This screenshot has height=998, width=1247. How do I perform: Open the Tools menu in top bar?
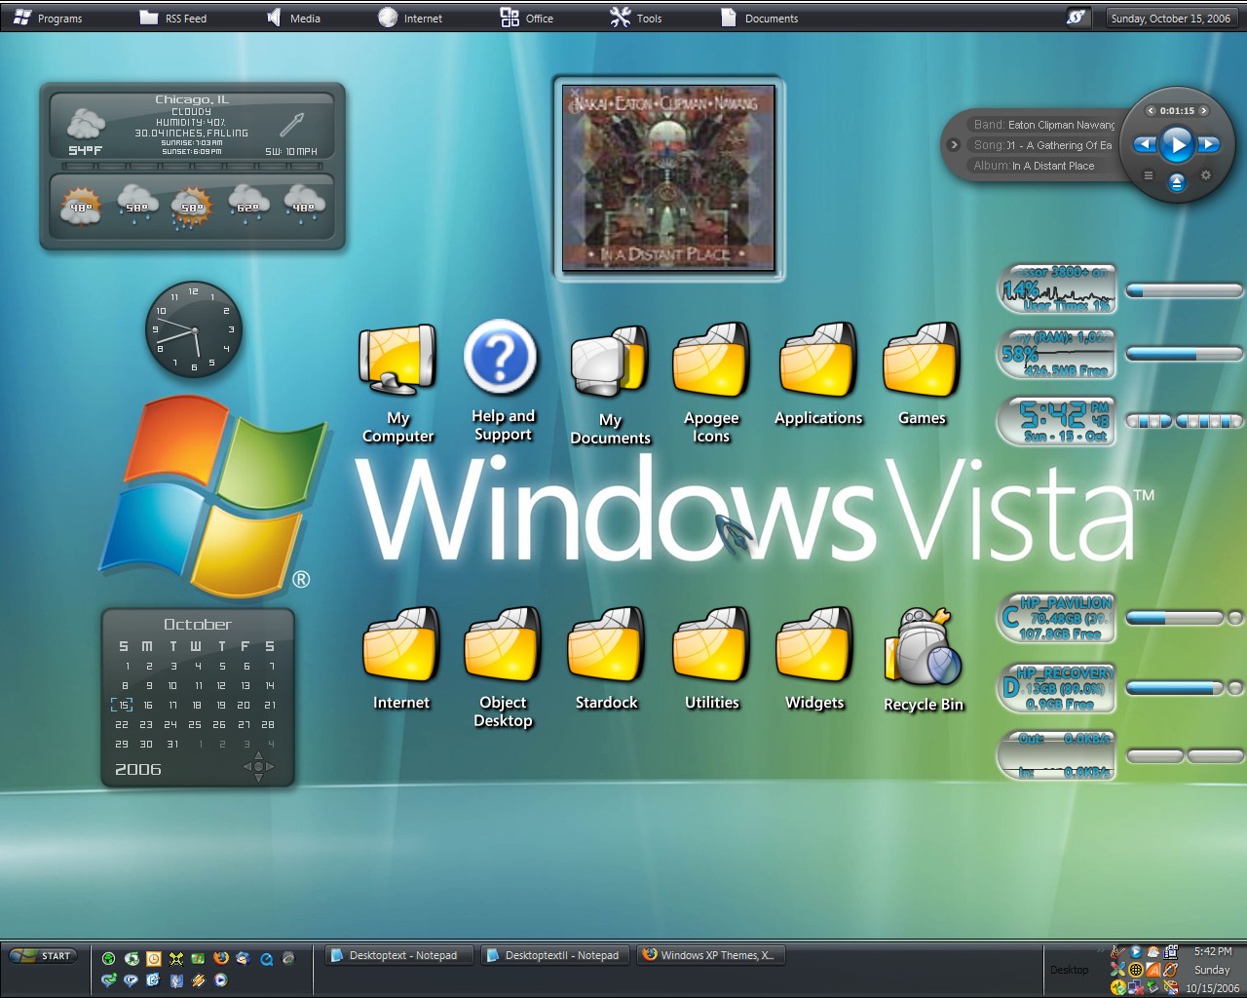pos(636,18)
